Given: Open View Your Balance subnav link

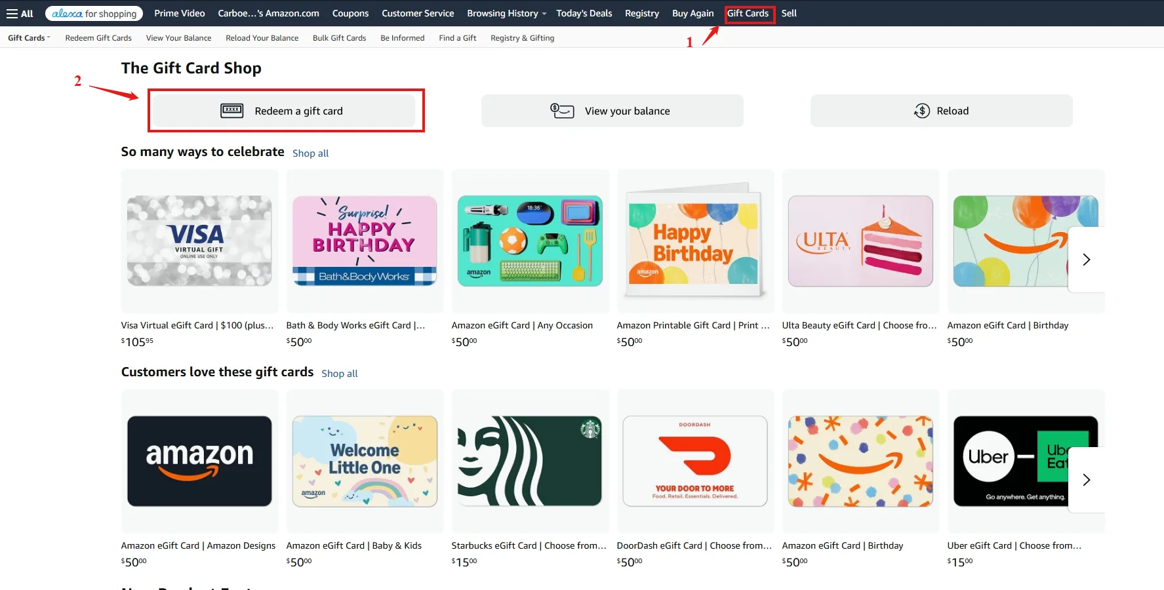Looking at the screenshot, I should (x=178, y=38).
